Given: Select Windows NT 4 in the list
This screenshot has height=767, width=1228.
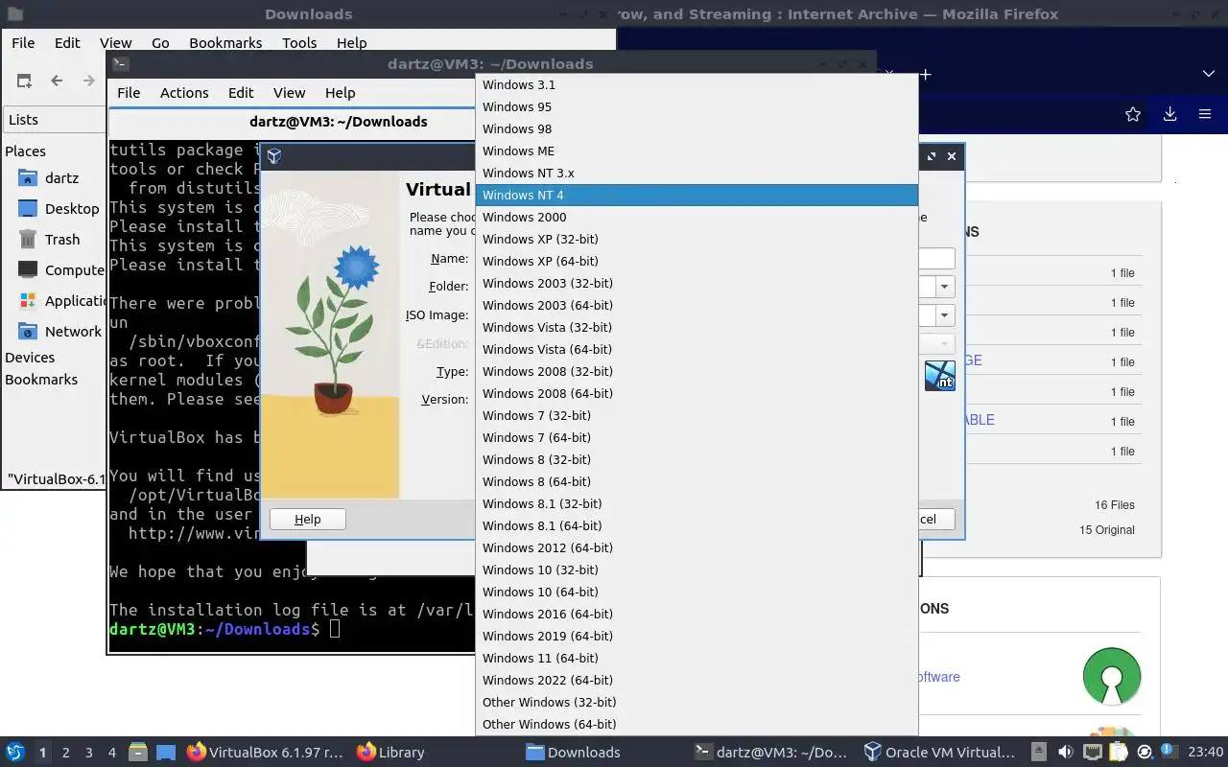Looking at the screenshot, I should click(697, 195).
